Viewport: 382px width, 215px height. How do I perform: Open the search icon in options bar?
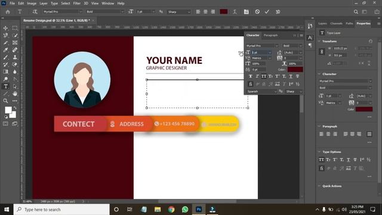(356, 12)
